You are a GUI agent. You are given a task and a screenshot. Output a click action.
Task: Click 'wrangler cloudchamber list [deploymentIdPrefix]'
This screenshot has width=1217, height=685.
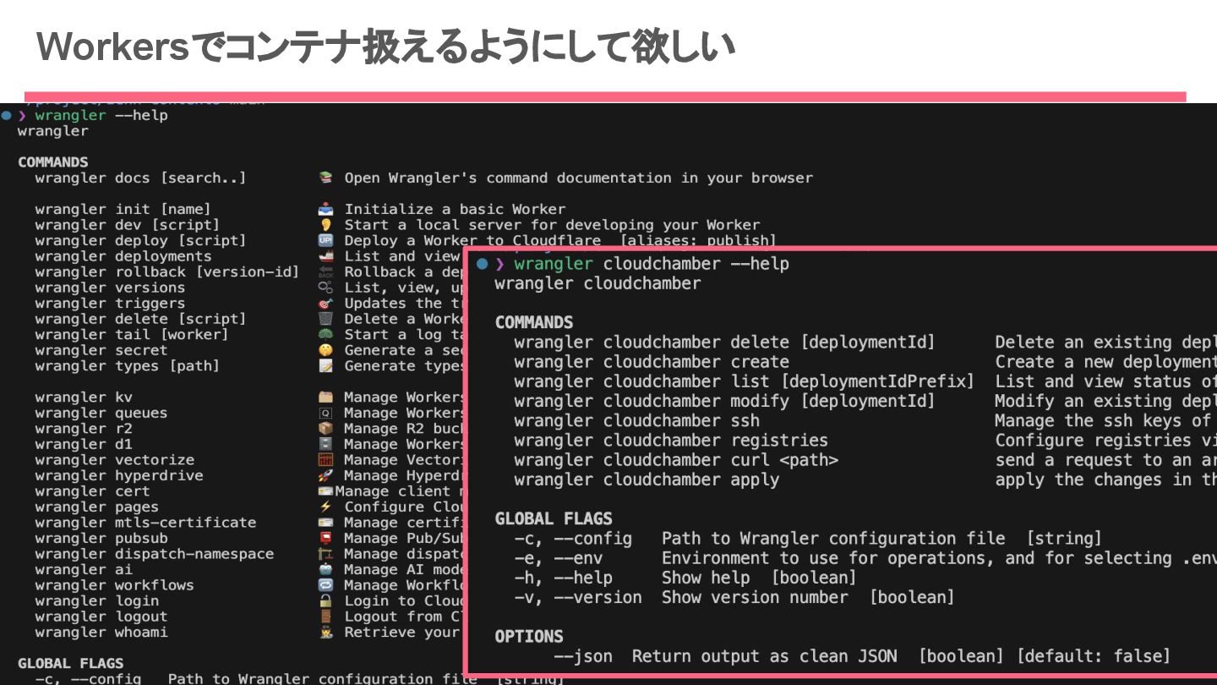[744, 381]
